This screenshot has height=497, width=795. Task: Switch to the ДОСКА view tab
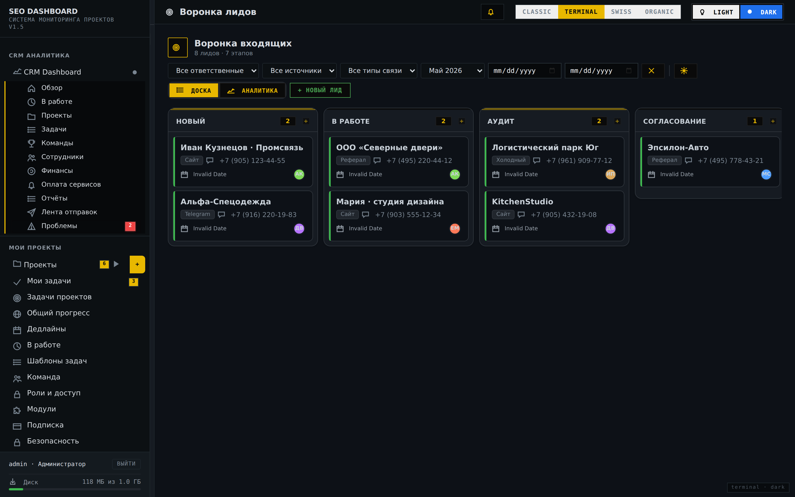pyautogui.click(x=194, y=90)
